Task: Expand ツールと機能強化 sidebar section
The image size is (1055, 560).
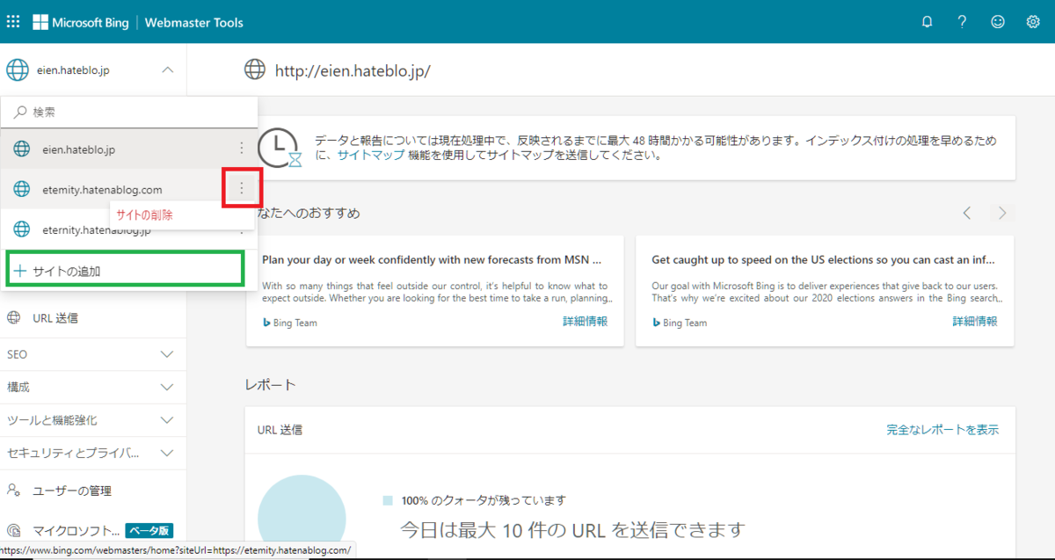Action: pyautogui.click(x=93, y=420)
